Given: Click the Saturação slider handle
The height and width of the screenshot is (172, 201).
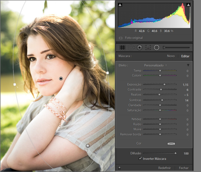Looking at the screenshot, I should pos(160,110).
